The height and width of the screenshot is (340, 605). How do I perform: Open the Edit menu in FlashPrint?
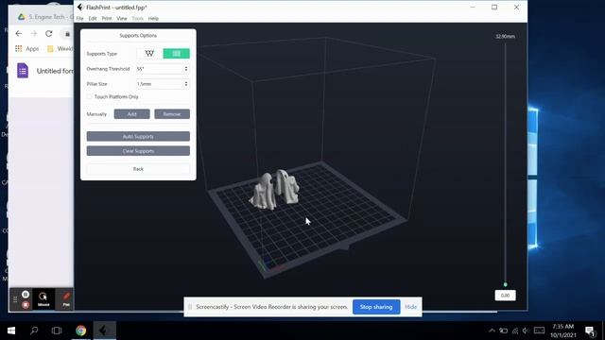[93, 19]
